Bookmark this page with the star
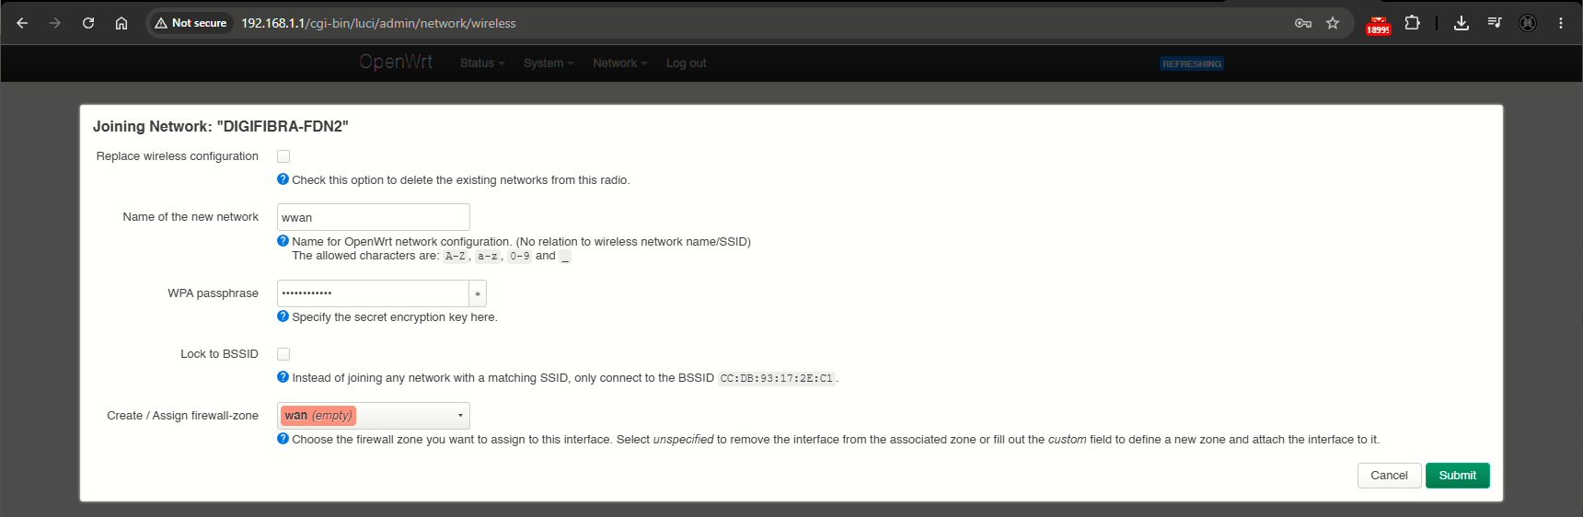This screenshot has width=1583, height=517. click(x=1333, y=23)
